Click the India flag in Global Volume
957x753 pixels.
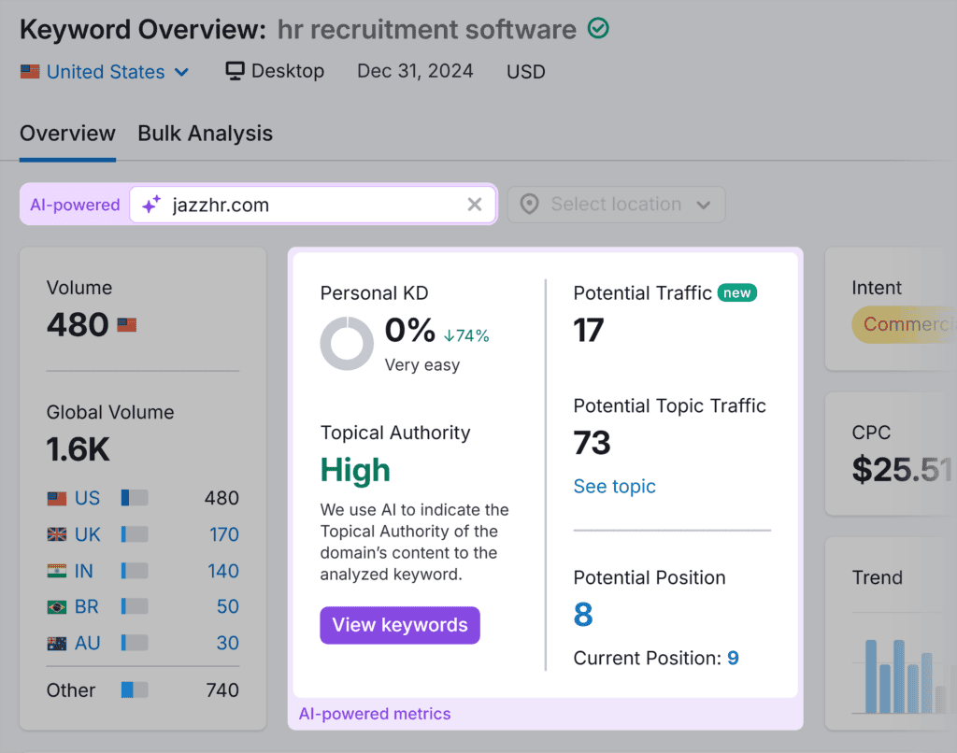point(57,571)
